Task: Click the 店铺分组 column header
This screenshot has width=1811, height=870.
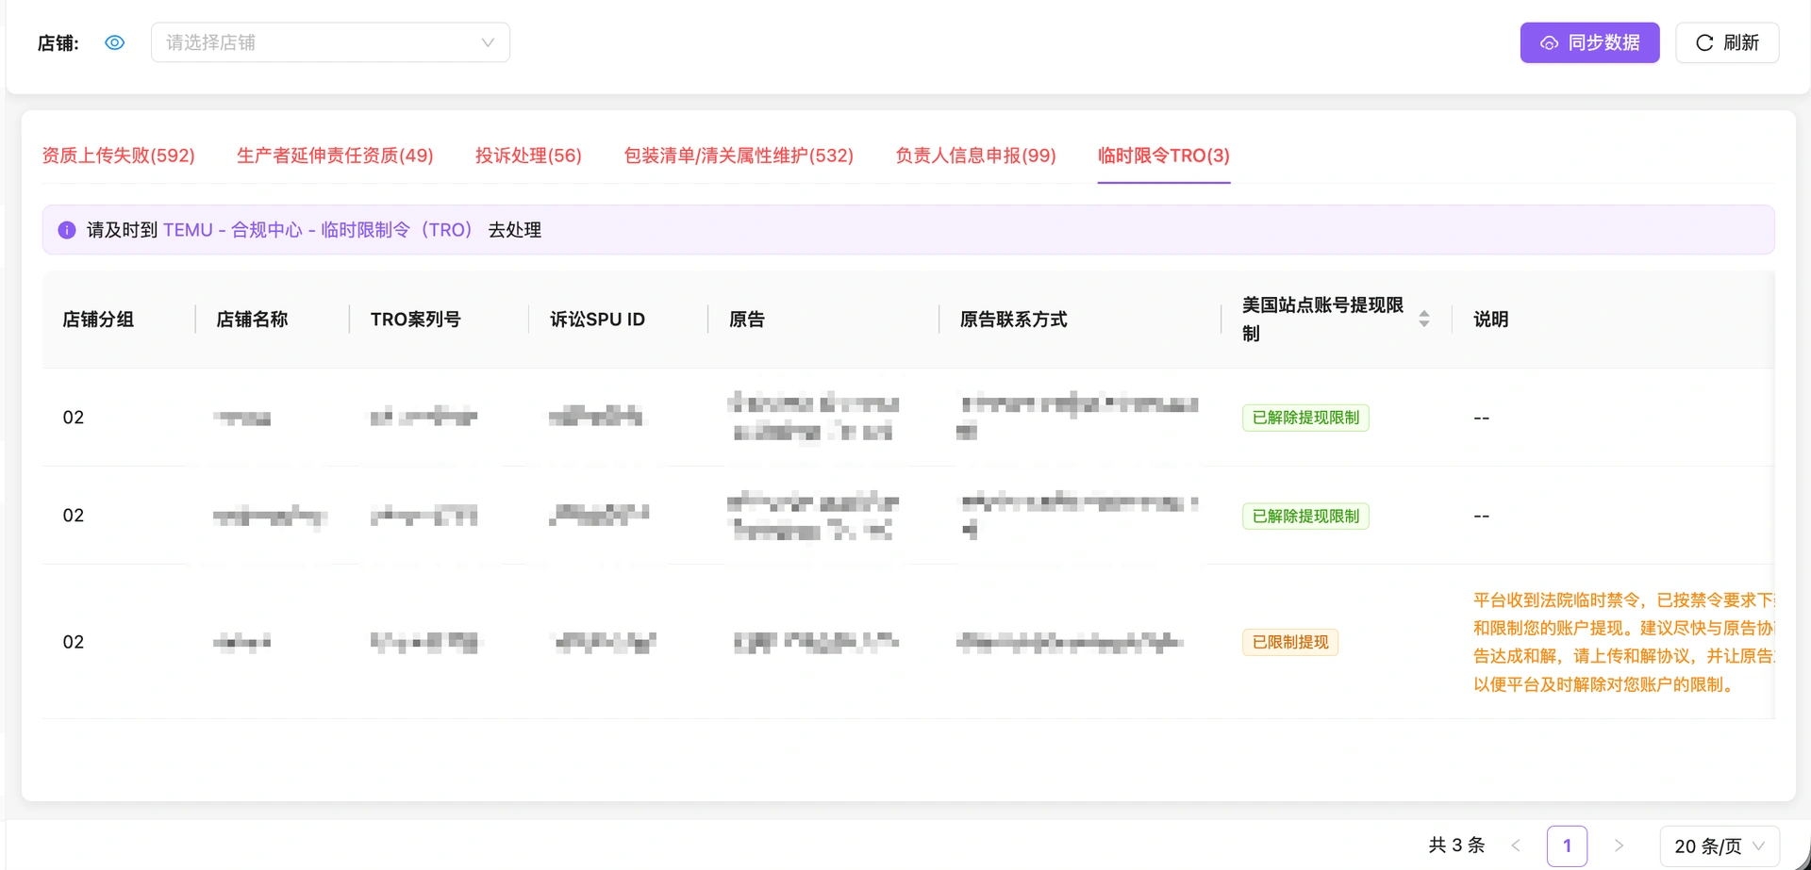Action: click(x=98, y=320)
